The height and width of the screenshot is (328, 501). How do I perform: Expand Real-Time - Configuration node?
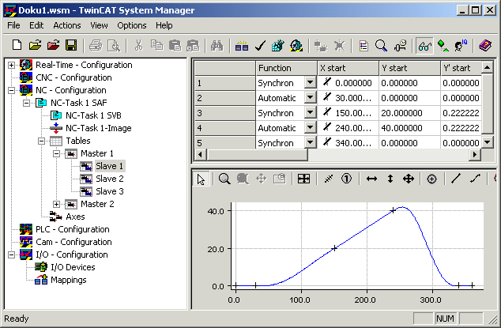click(12, 65)
